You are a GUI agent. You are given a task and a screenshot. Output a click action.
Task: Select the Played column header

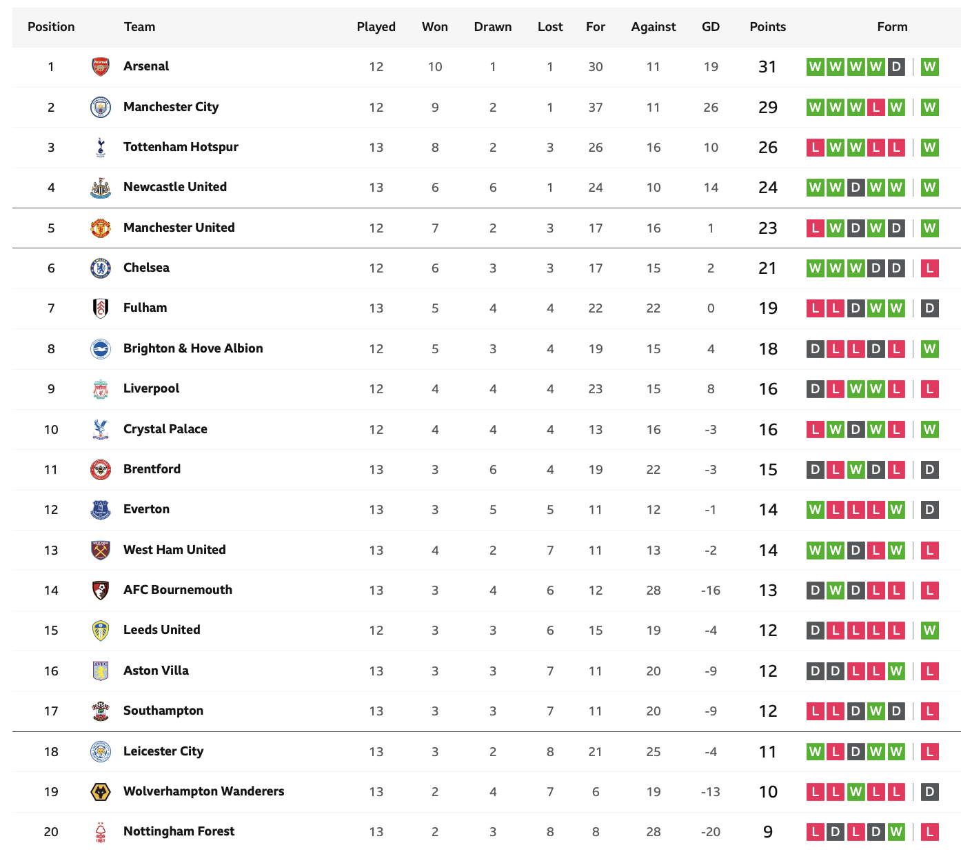(x=376, y=27)
